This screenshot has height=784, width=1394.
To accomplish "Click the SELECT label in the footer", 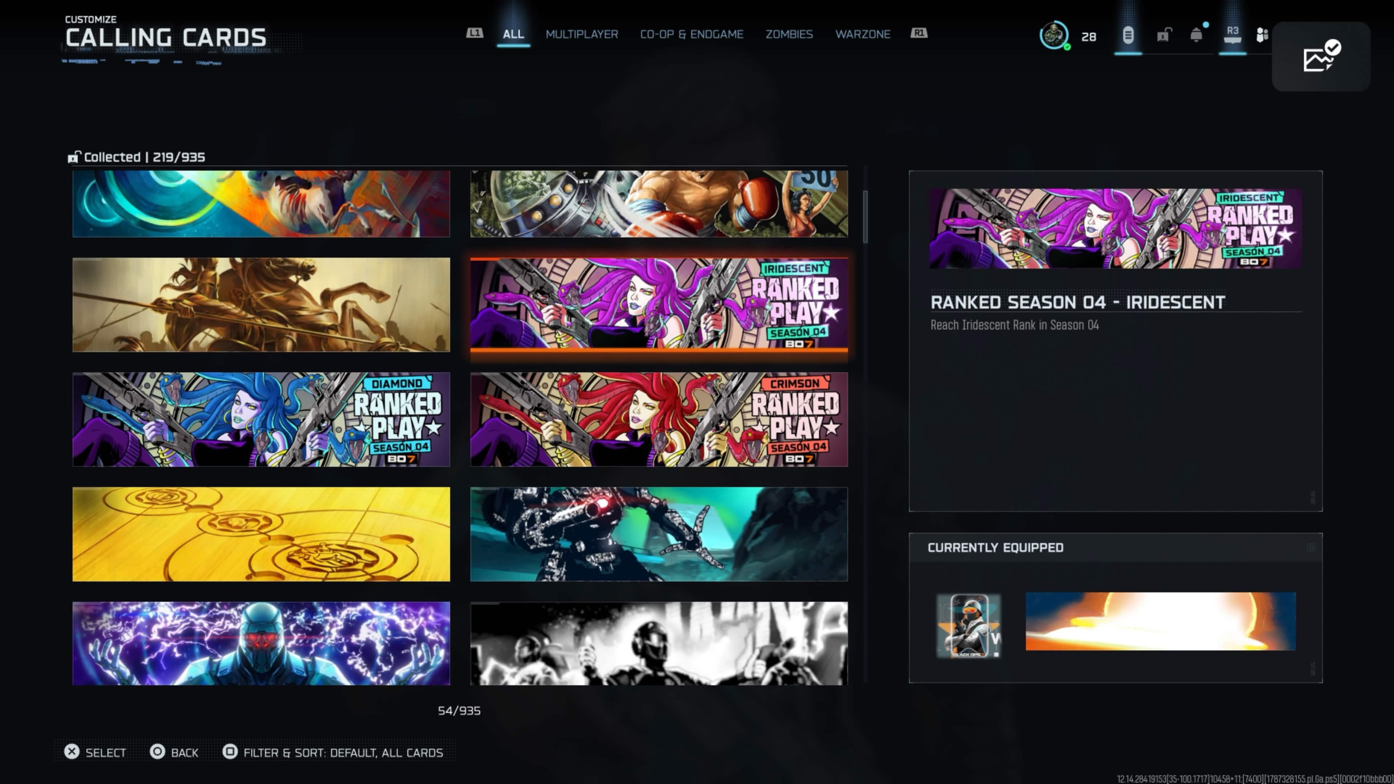I will pos(106,753).
